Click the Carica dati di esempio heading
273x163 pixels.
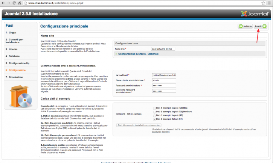coord(55,99)
